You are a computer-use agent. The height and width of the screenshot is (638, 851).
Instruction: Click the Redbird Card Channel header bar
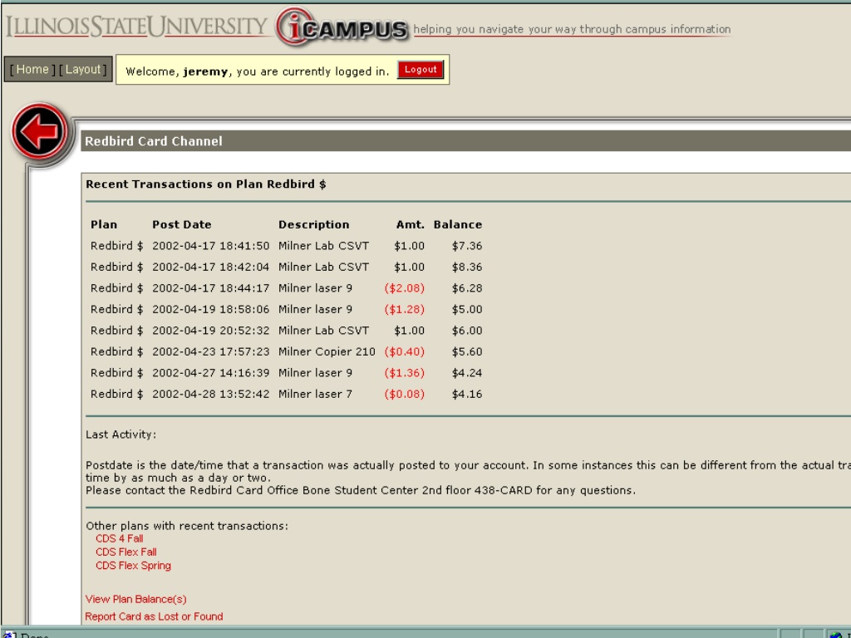465,141
